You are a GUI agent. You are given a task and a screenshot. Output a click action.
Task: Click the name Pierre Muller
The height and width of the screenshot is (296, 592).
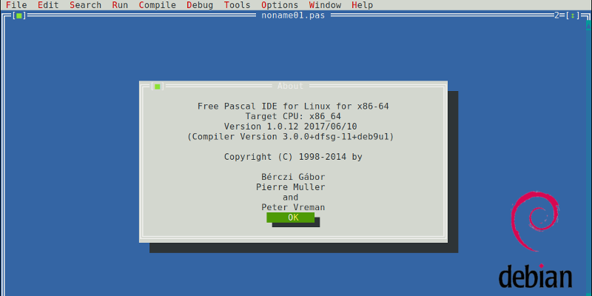pyautogui.click(x=290, y=187)
